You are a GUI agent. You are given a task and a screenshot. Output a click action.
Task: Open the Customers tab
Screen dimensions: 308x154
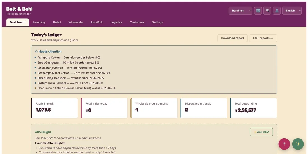[137, 22]
